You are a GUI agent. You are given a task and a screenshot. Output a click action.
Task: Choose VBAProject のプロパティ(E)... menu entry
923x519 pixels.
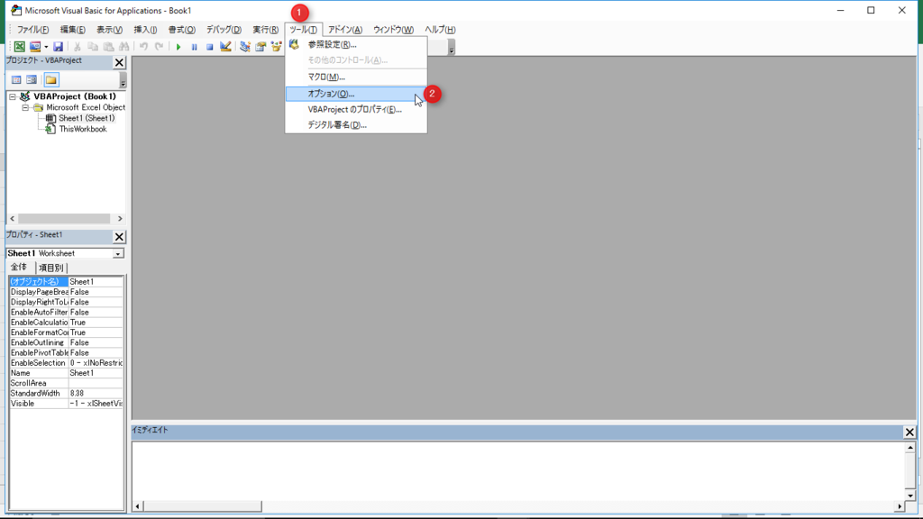[356, 109]
